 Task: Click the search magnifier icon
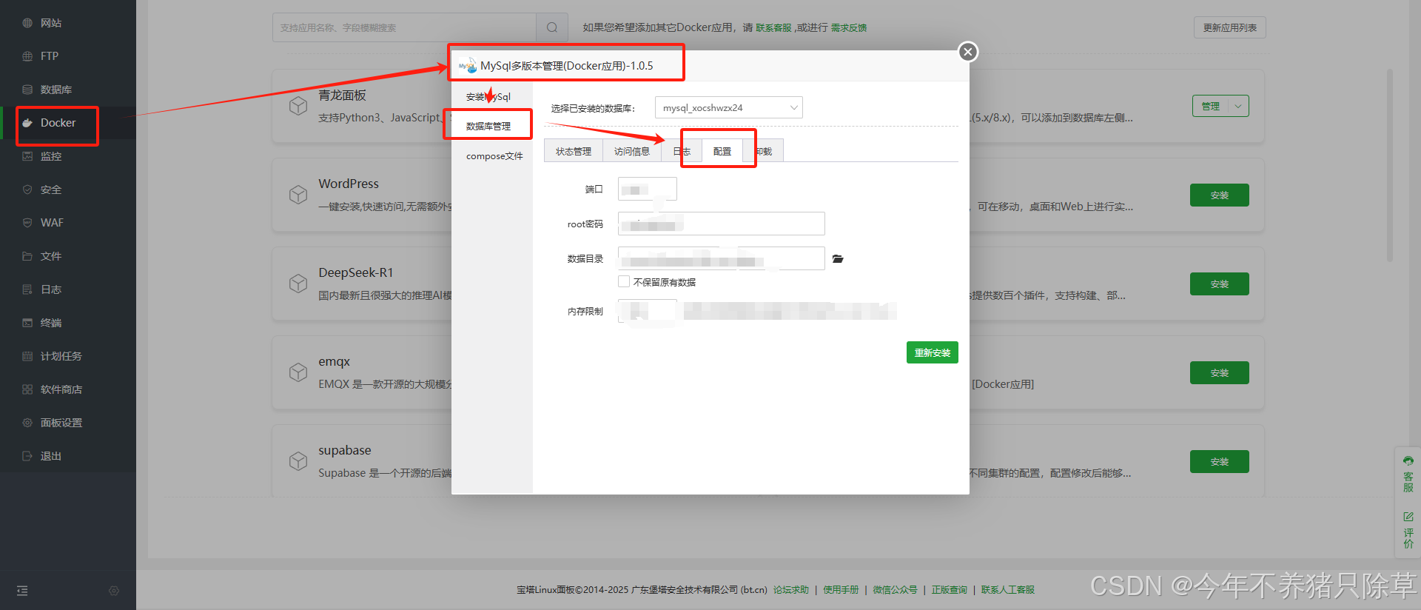tap(552, 27)
